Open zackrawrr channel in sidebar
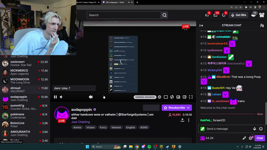267x150 pixels. click(x=25, y=63)
